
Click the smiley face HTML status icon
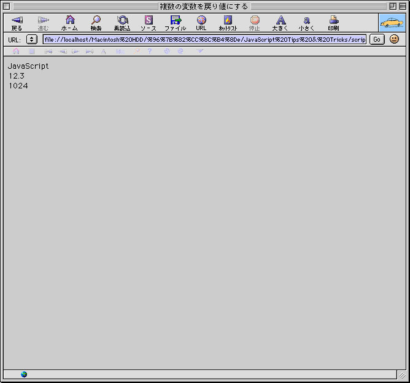click(394, 39)
